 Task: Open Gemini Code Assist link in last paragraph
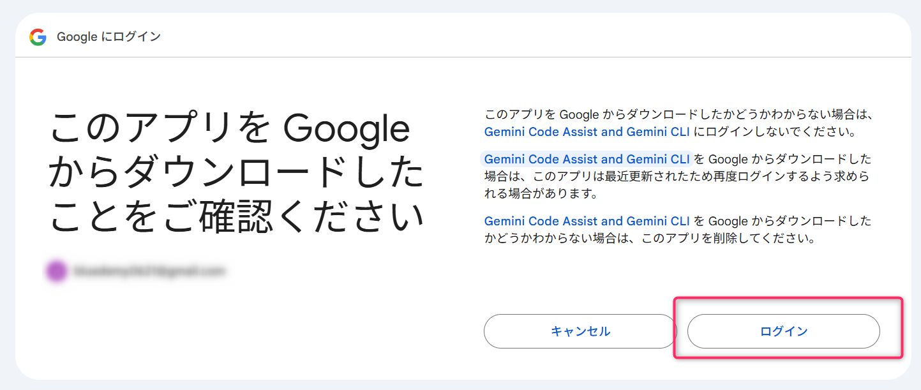tap(587, 221)
